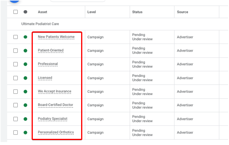Tick the checkbox for Podiatry Specialist row

point(16,119)
